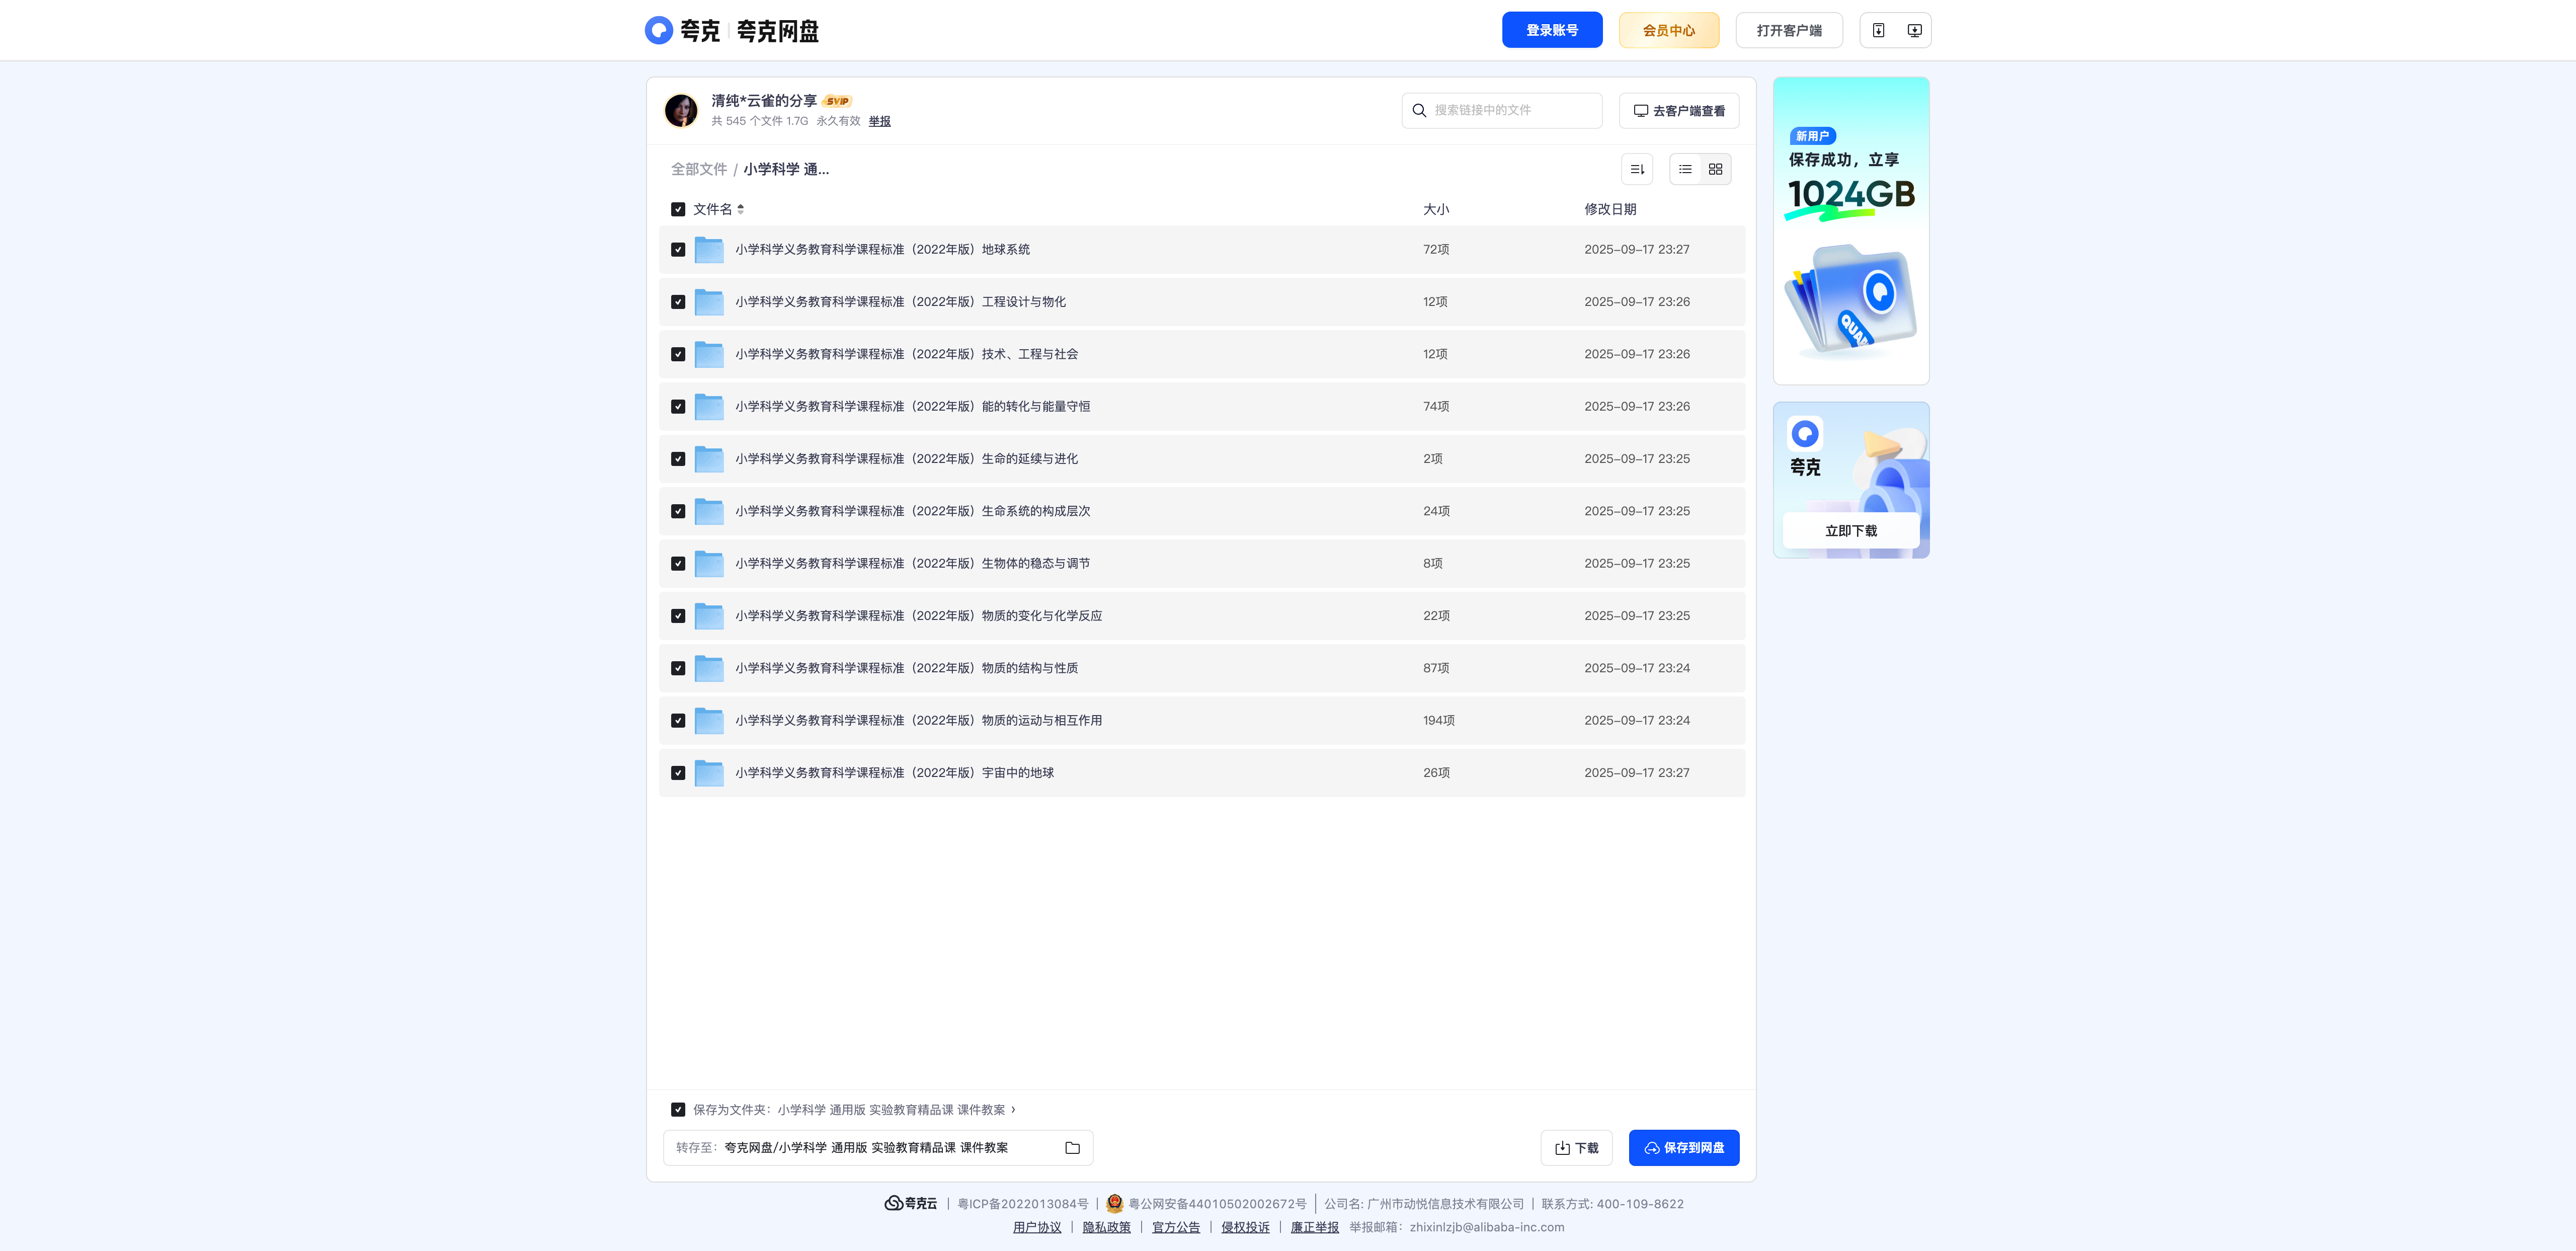Click the 下载 download button
This screenshot has width=2576, height=1251.
[1577, 1148]
